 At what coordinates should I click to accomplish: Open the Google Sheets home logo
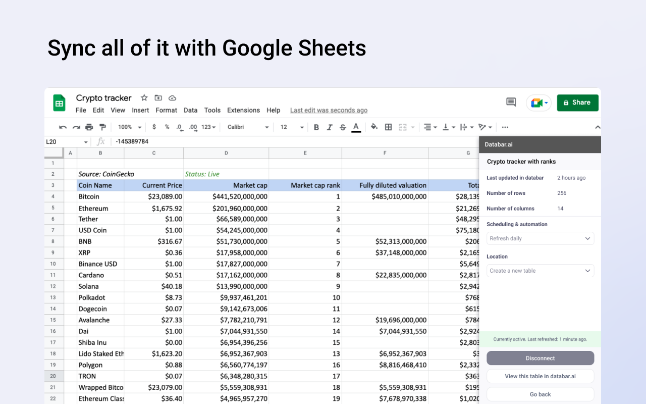point(60,104)
